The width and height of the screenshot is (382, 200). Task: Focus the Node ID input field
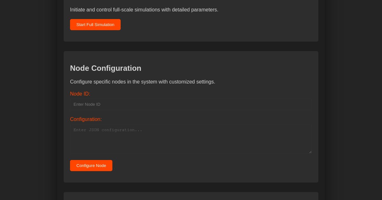[x=191, y=104]
